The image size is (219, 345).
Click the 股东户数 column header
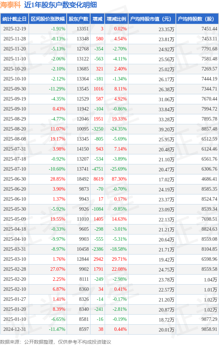(78, 19)
